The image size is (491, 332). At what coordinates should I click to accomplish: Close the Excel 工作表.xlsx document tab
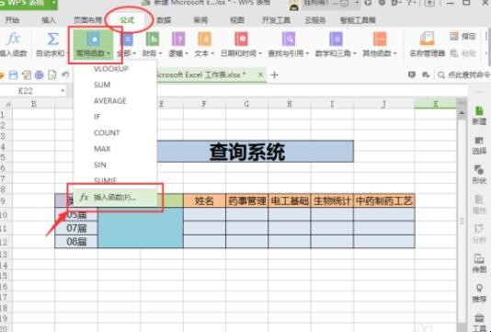260,74
